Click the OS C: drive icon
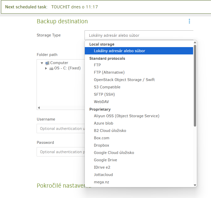This screenshot has height=198, width=211. pyautogui.click(x=51, y=68)
